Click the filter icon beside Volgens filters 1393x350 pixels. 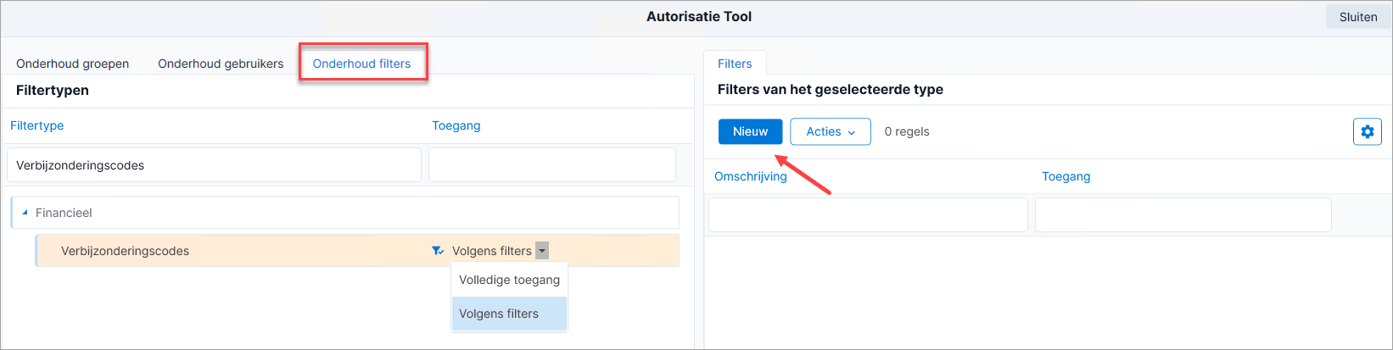pos(438,251)
